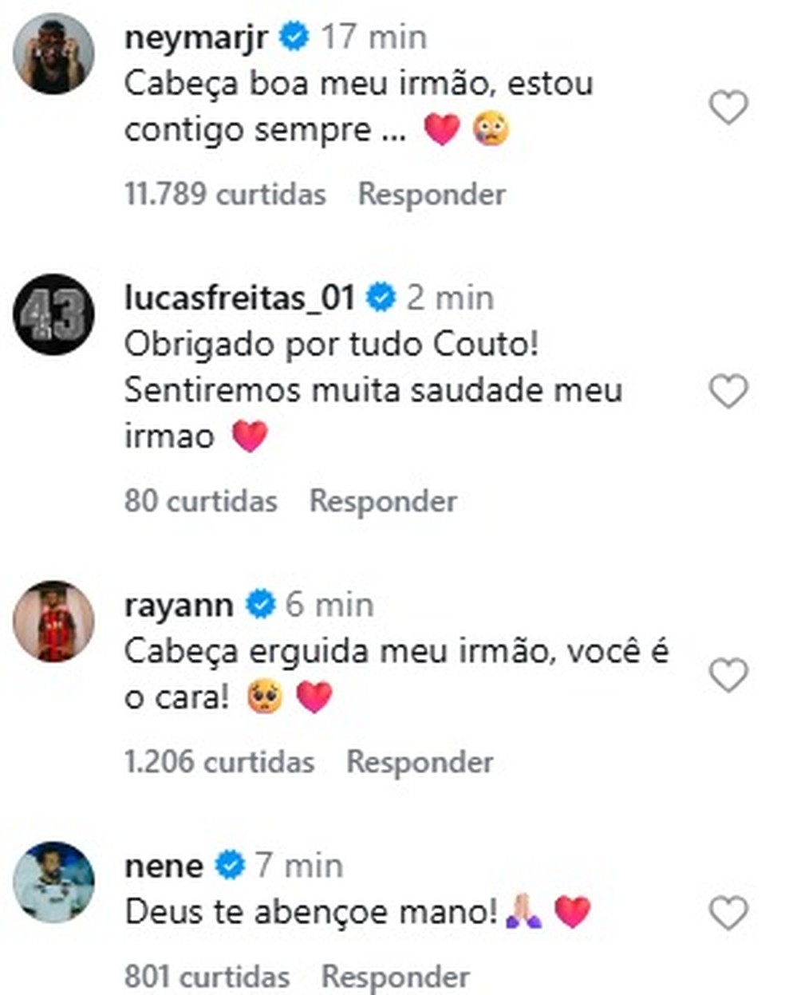Click the nene username
Image resolution: width=785 pixels, height=995 pixels.
point(164,865)
